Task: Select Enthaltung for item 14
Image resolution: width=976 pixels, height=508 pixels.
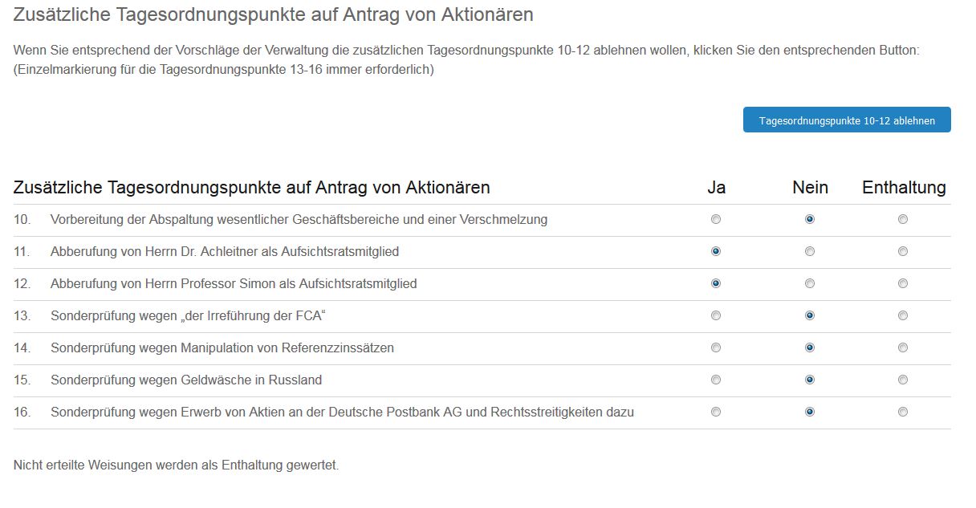Action: pyautogui.click(x=902, y=347)
